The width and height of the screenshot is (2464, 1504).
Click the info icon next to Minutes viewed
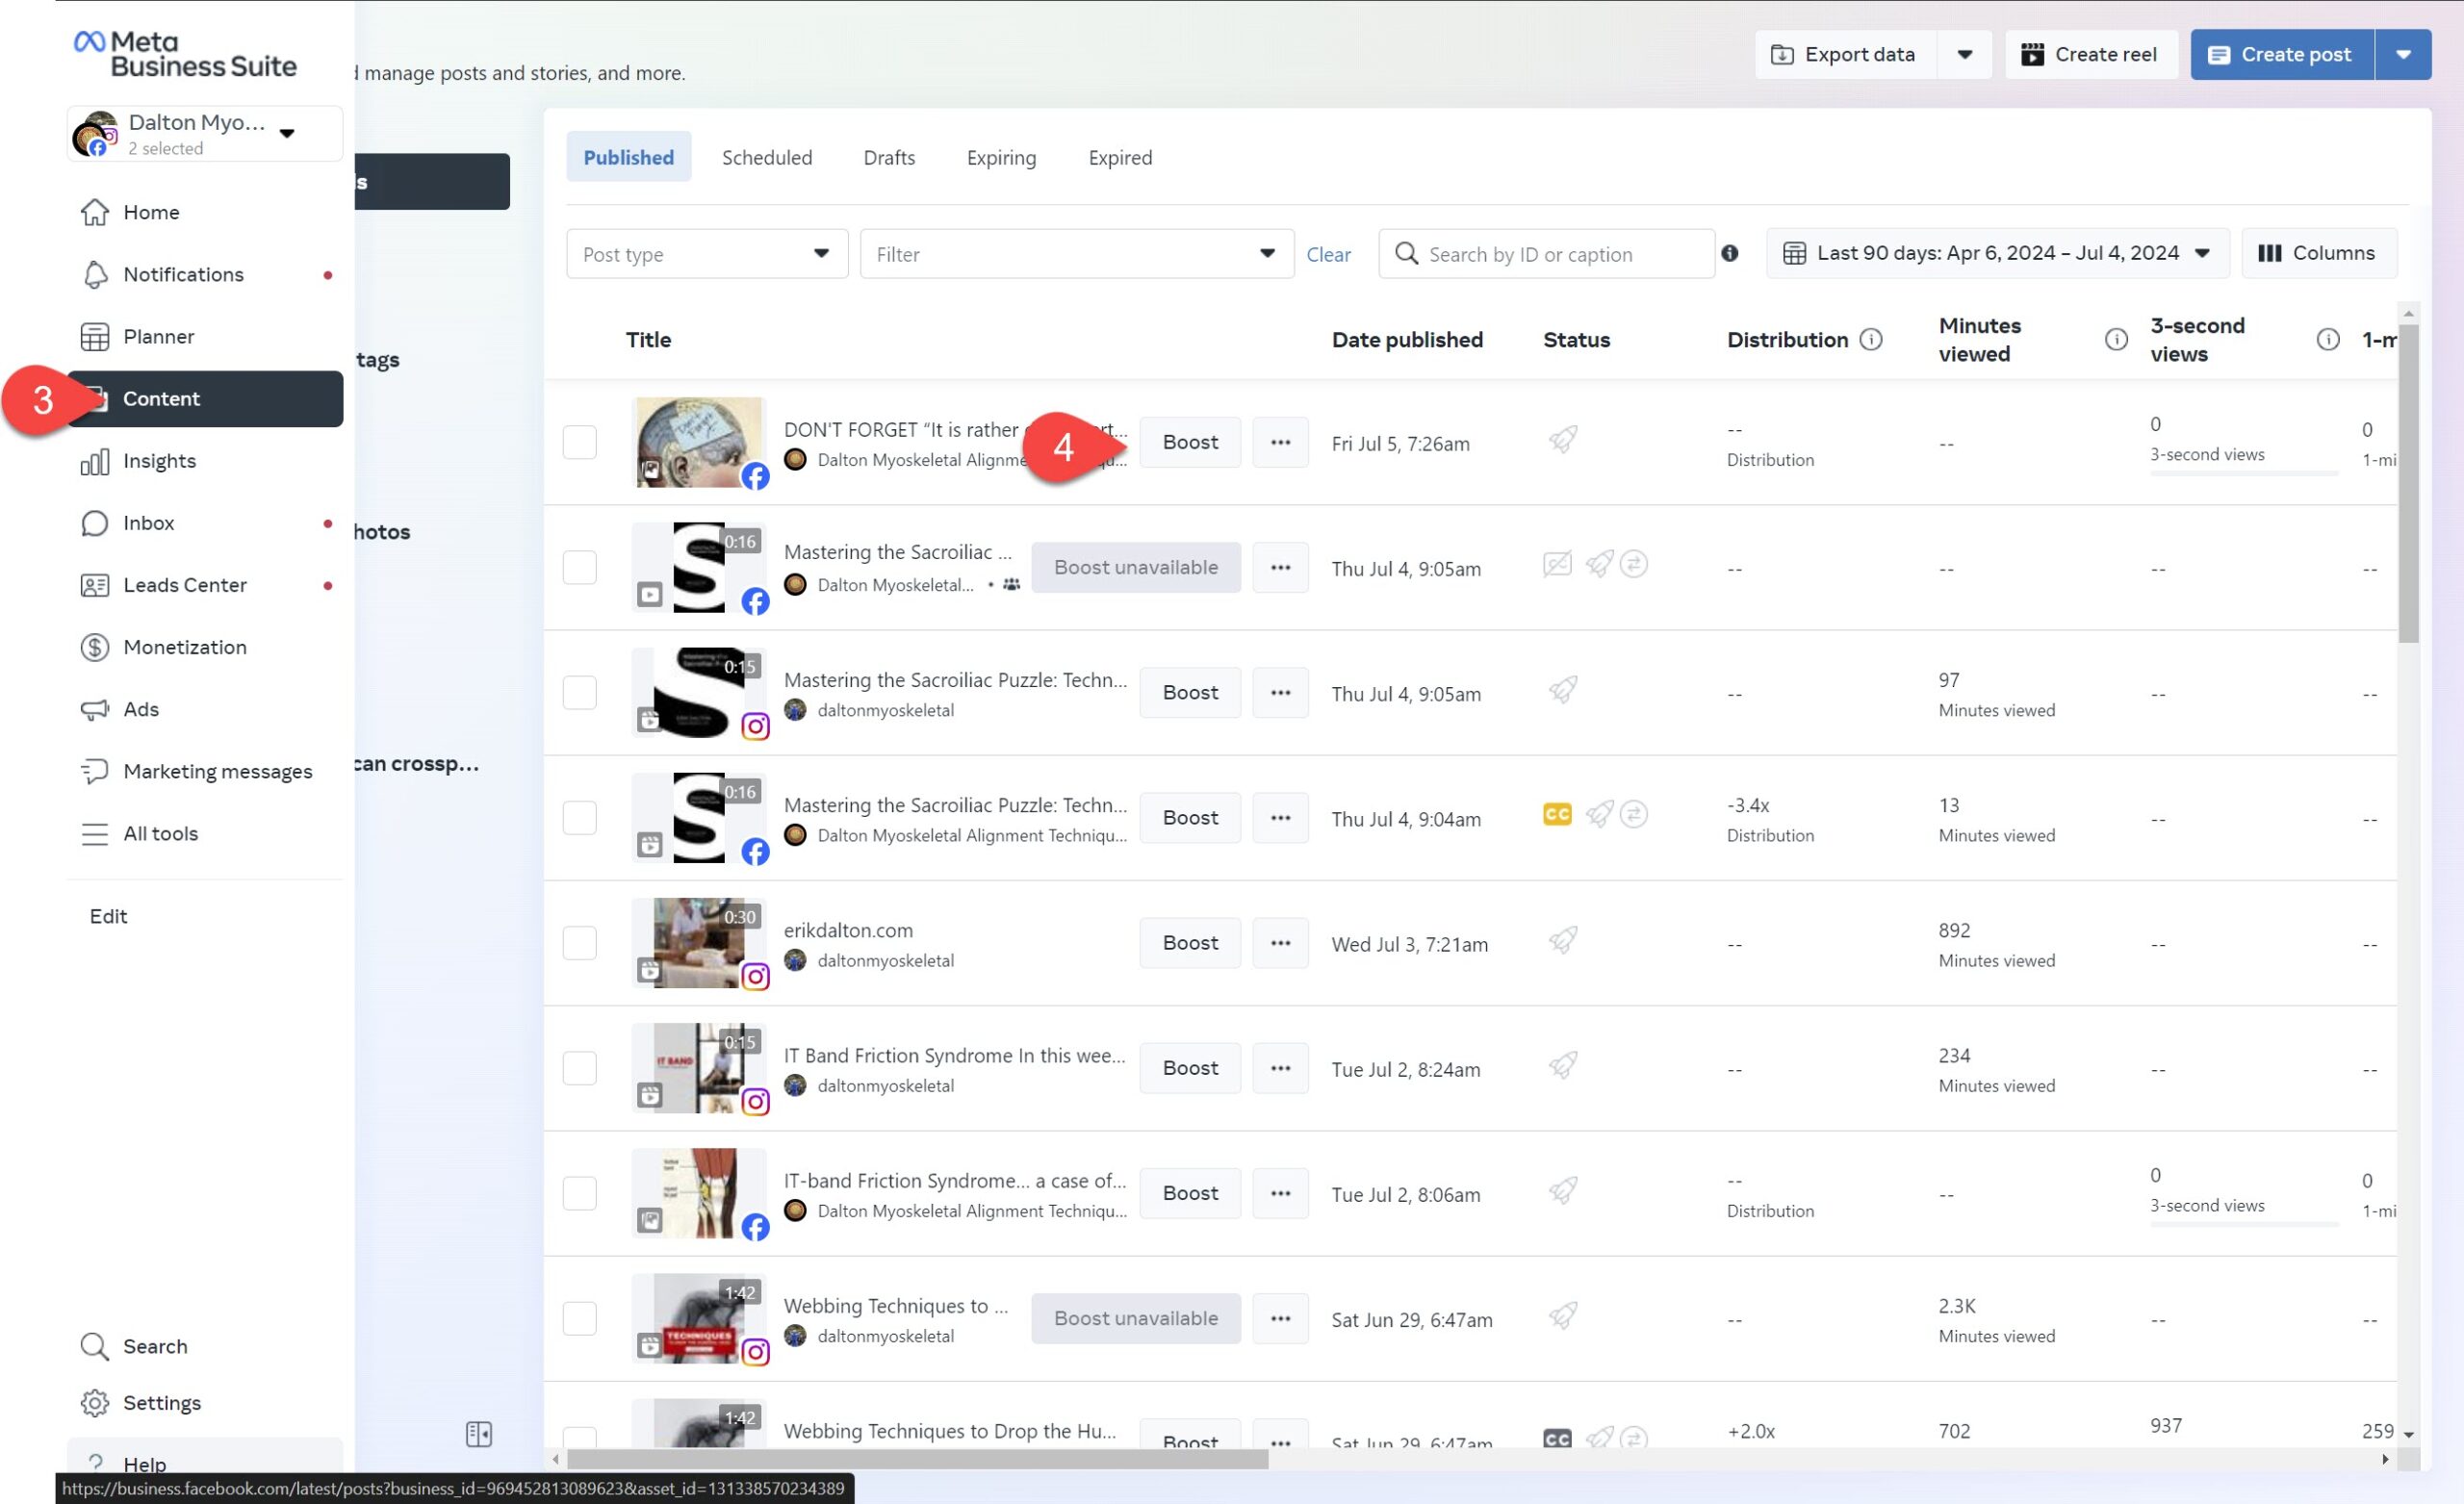2116,339
